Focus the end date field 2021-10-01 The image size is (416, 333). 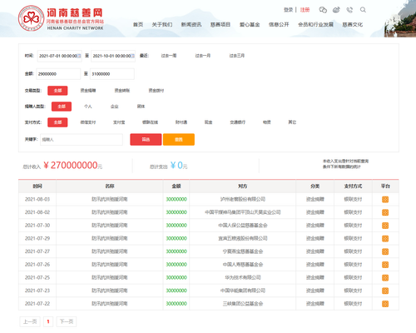tap(113, 56)
